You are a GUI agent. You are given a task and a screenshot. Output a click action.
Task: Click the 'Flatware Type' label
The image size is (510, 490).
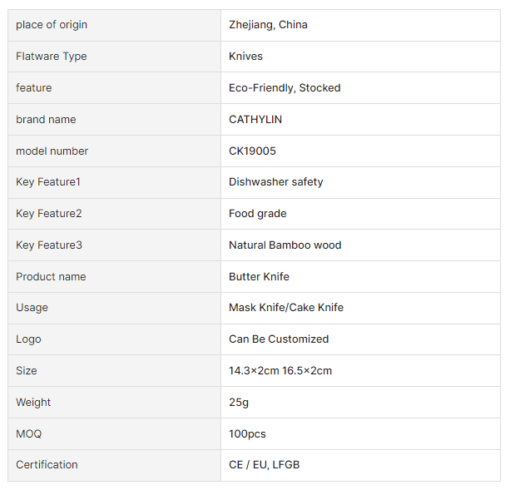coord(51,57)
